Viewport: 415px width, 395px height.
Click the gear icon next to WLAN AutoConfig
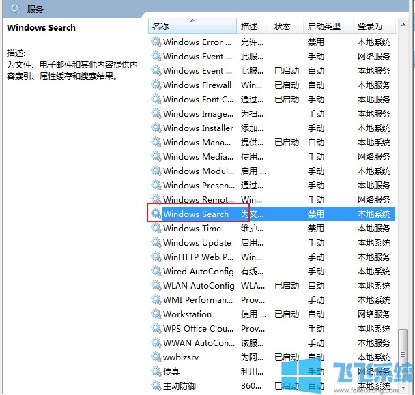tap(156, 286)
